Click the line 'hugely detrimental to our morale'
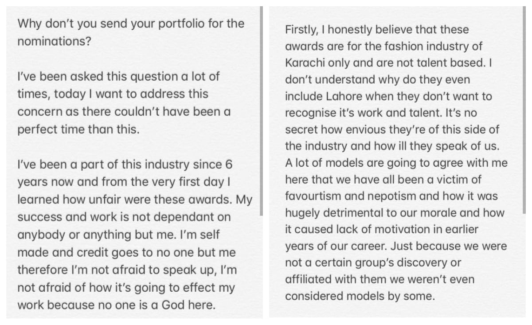 click(395, 213)
